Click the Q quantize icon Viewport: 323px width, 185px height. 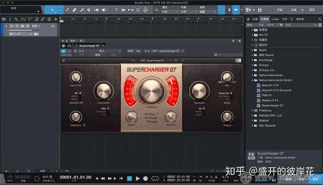[x=138, y=10]
